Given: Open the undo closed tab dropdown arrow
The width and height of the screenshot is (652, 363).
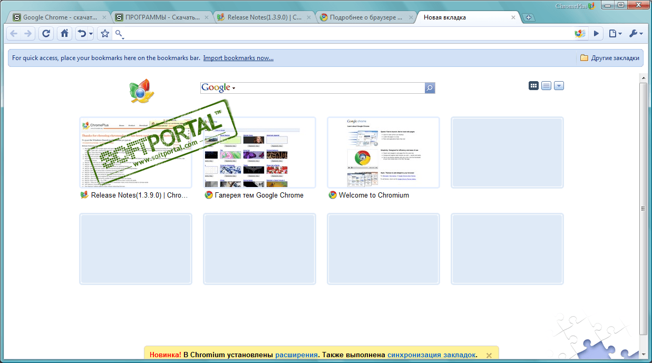Looking at the screenshot, I should [91, 34].
